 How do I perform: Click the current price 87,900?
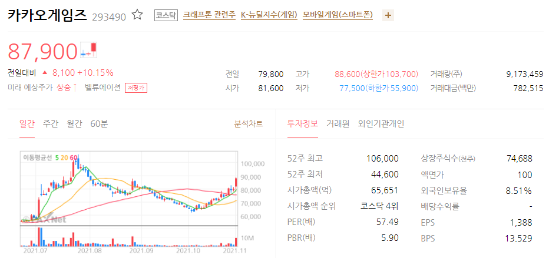tap(42, 51)
